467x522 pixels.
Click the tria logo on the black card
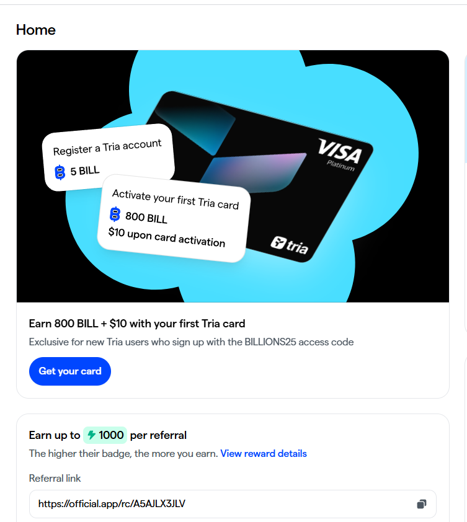point(289,245)
